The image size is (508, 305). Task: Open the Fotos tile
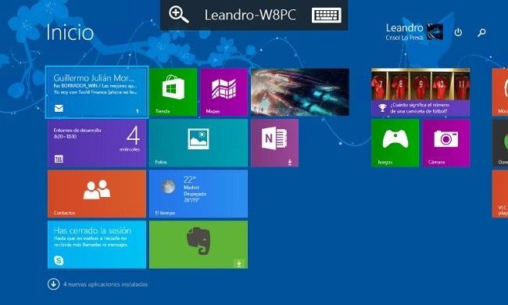[x=199, y=143]
